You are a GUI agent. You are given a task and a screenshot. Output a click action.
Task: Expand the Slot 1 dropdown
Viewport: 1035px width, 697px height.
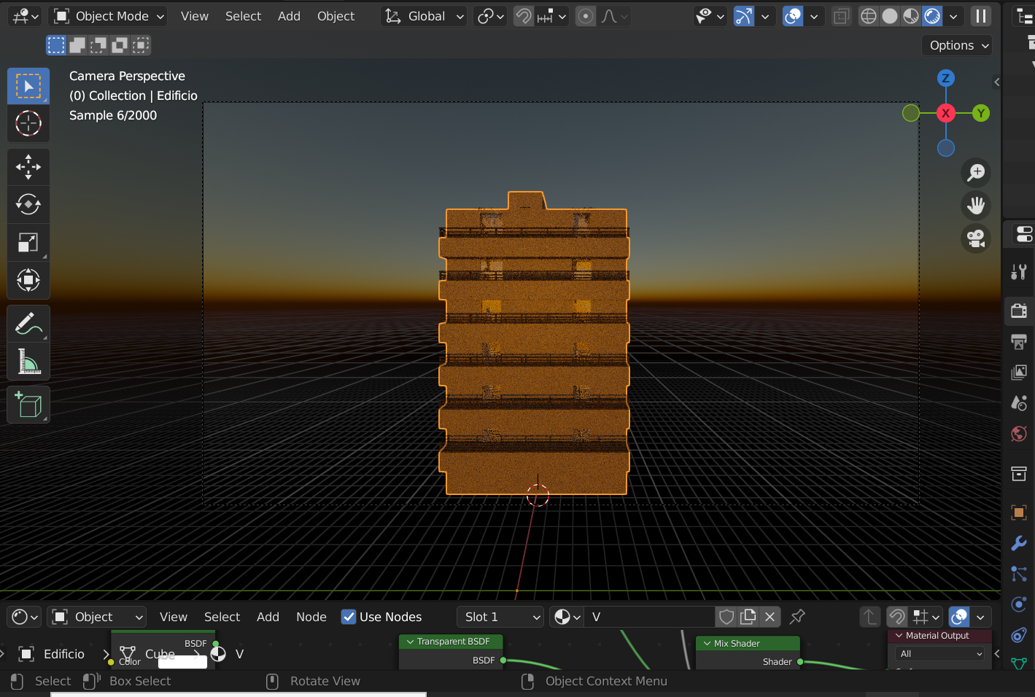[x=501, y=617]
